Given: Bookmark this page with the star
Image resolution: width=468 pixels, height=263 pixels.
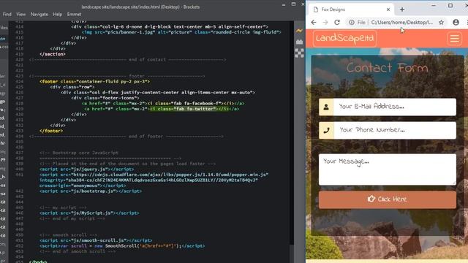Looking at the screenshot, I should pos(441,23).
